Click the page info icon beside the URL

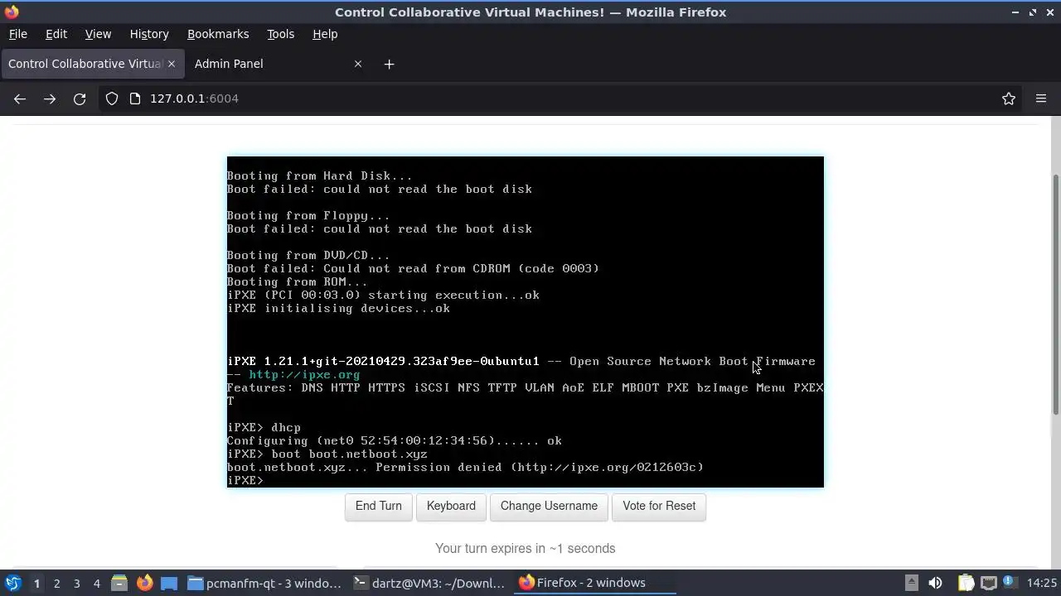[x=135, y=99]
